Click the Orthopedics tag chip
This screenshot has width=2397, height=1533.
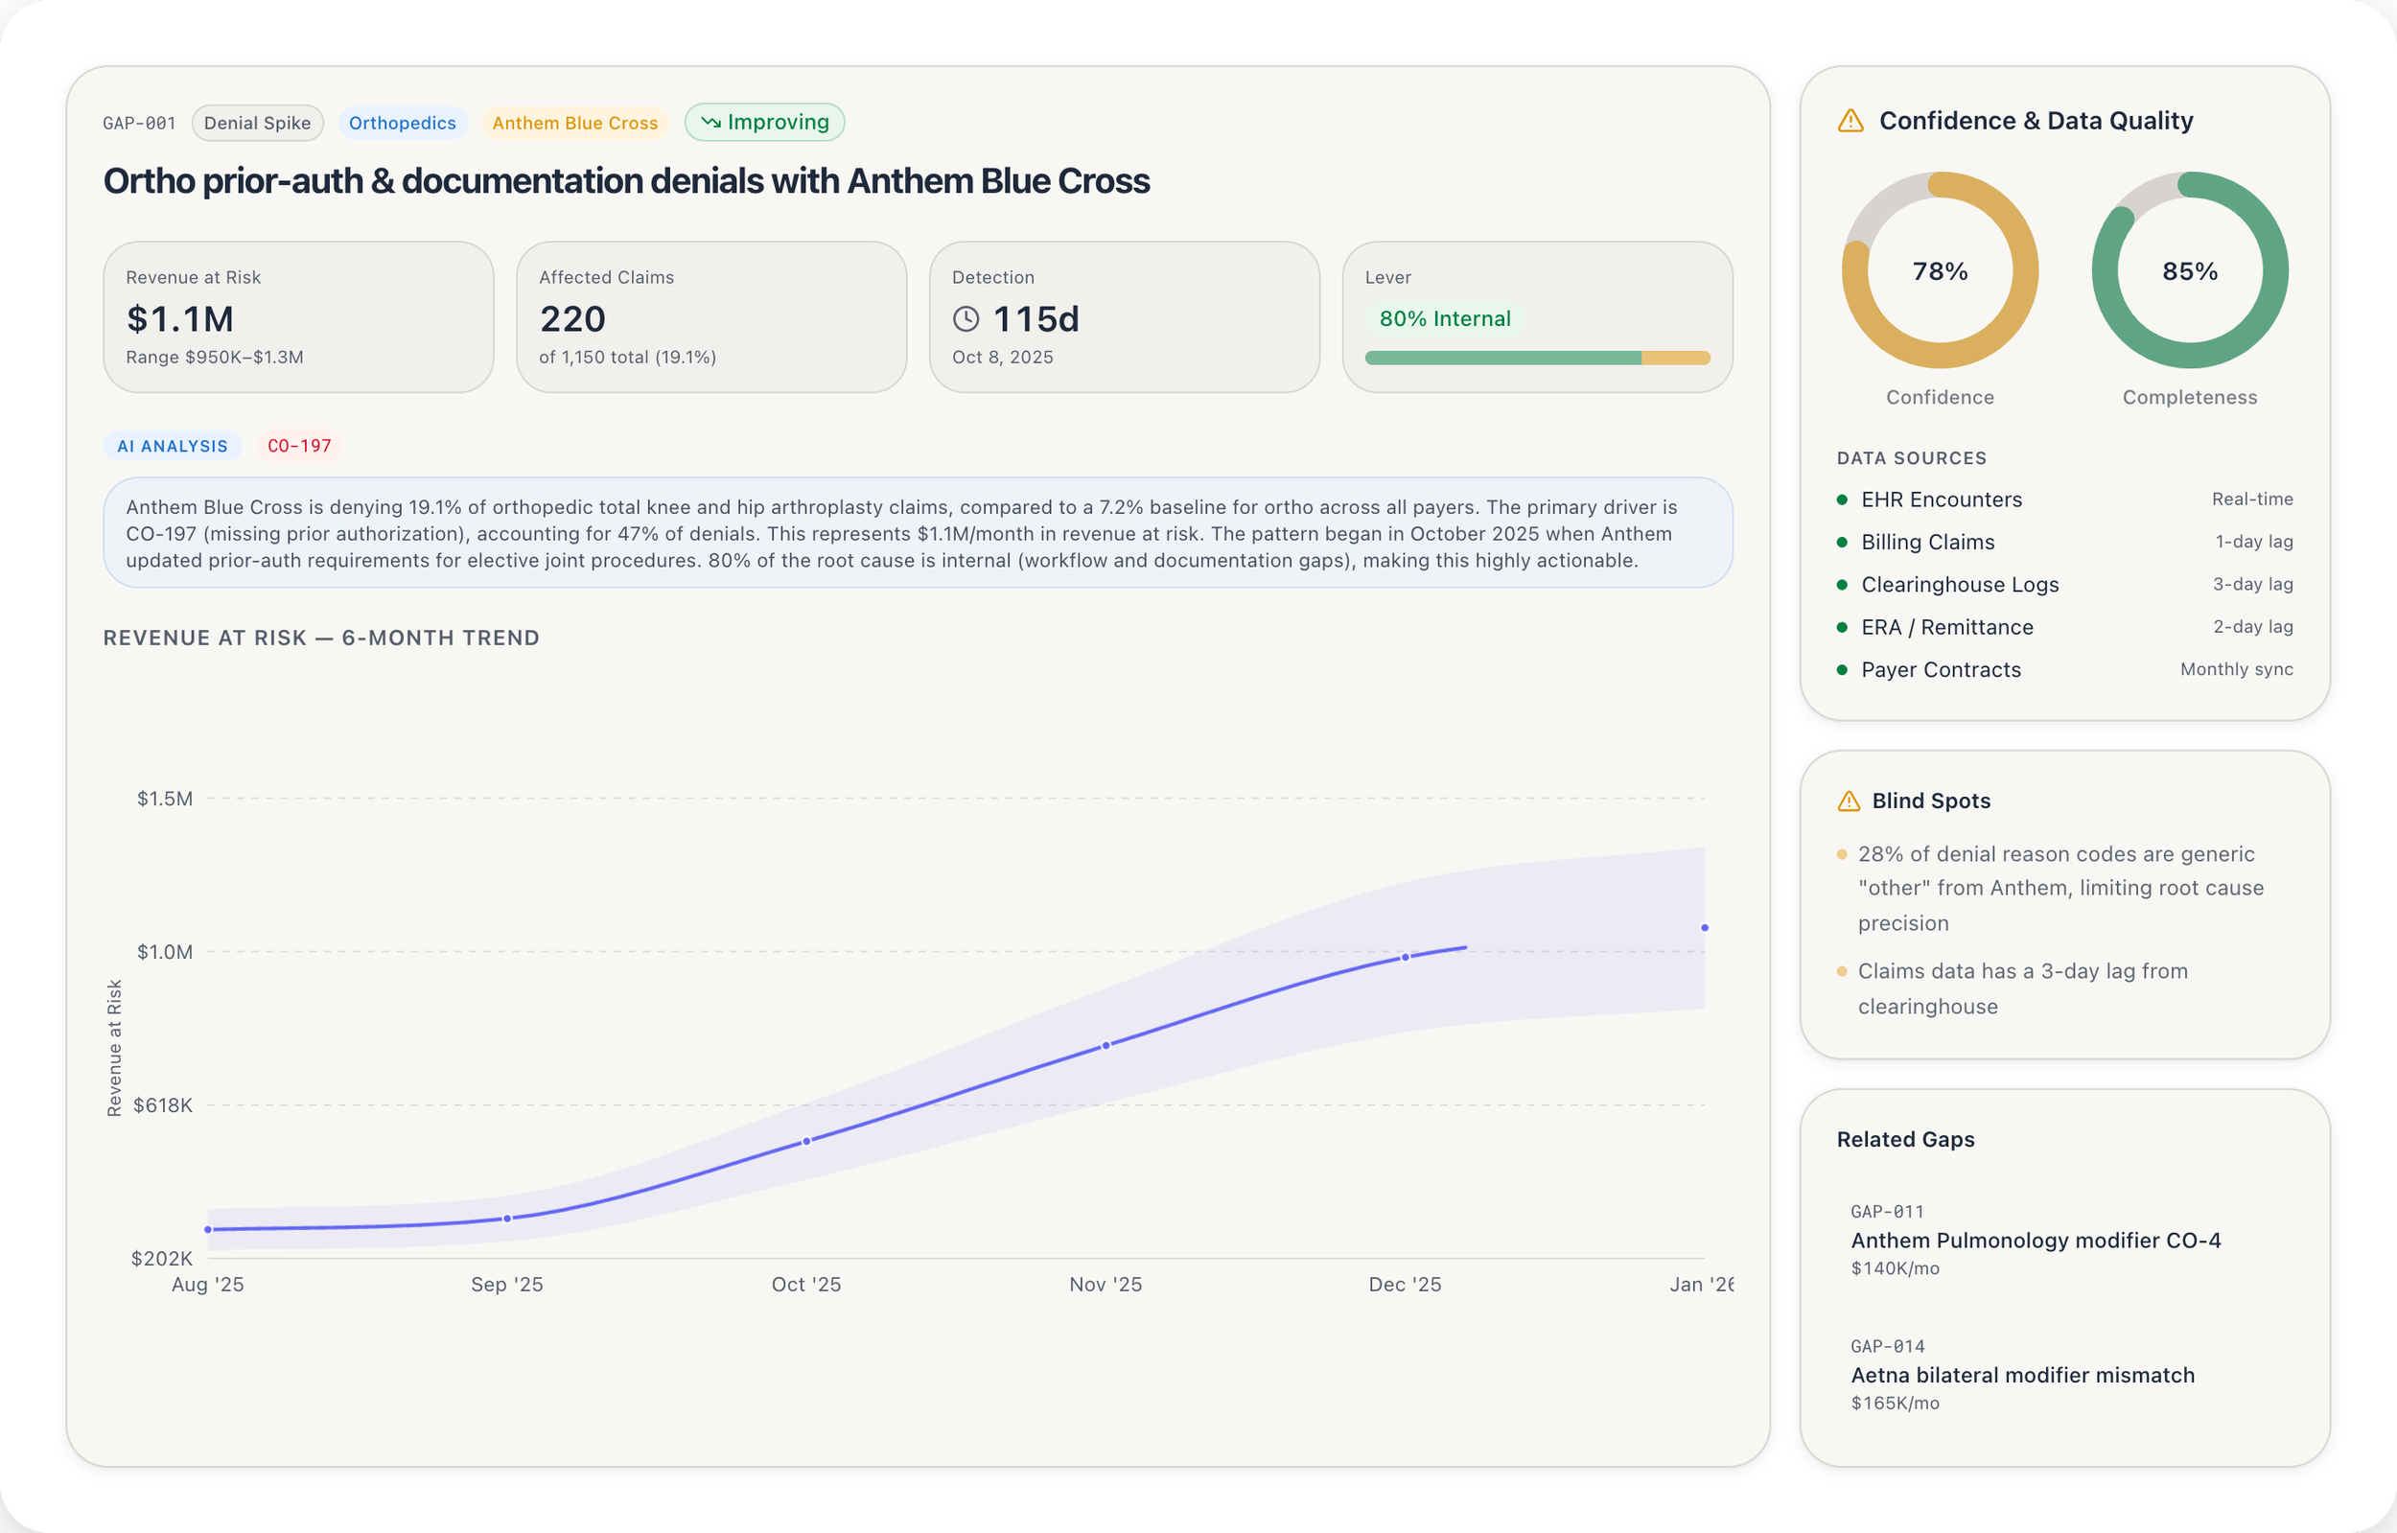click(x=402, y=123)
